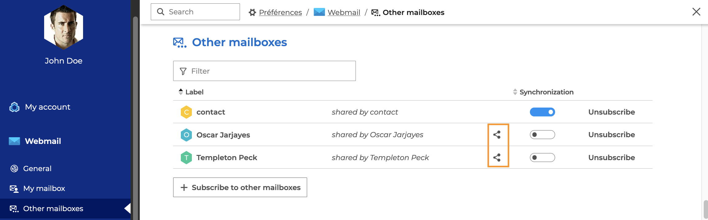Click the Templeton Peck avatar icon
Image resolution: width=708 pixels, height=220 pixels.
(x=186, y=158)
